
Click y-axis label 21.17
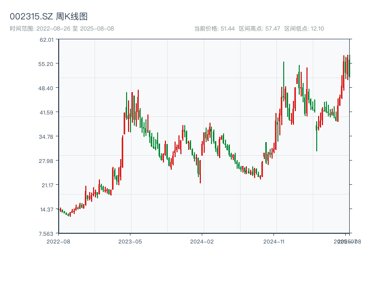(48, 185)
